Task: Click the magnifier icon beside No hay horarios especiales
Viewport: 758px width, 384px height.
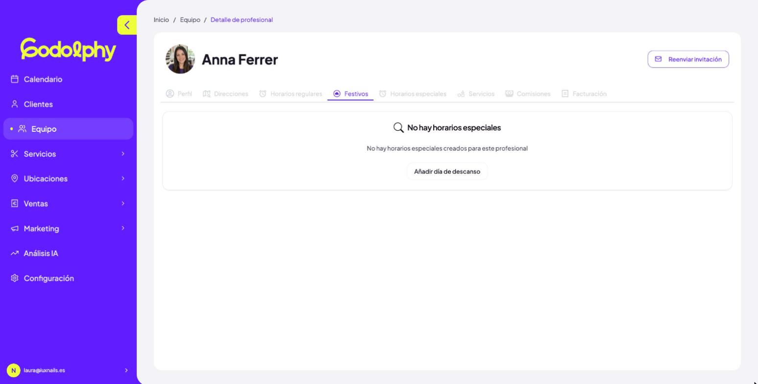Action: tap(399, 128)
